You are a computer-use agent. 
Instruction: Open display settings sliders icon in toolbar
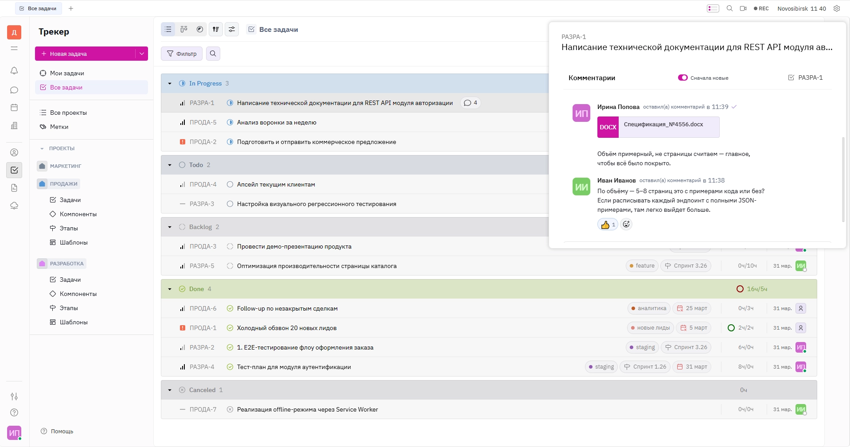(232, 29)
